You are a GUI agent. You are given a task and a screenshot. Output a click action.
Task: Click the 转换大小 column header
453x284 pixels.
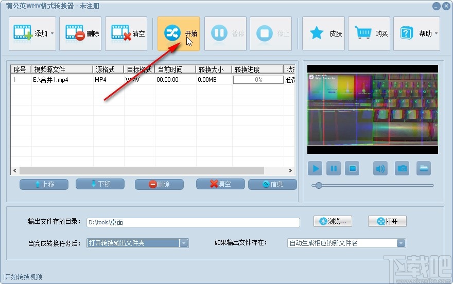(x=214, y=69)
